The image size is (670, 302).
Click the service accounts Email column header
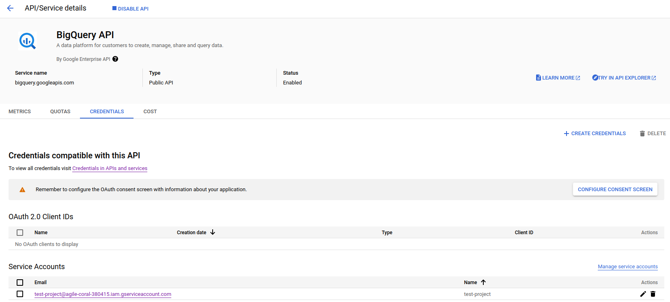[41, 283]
